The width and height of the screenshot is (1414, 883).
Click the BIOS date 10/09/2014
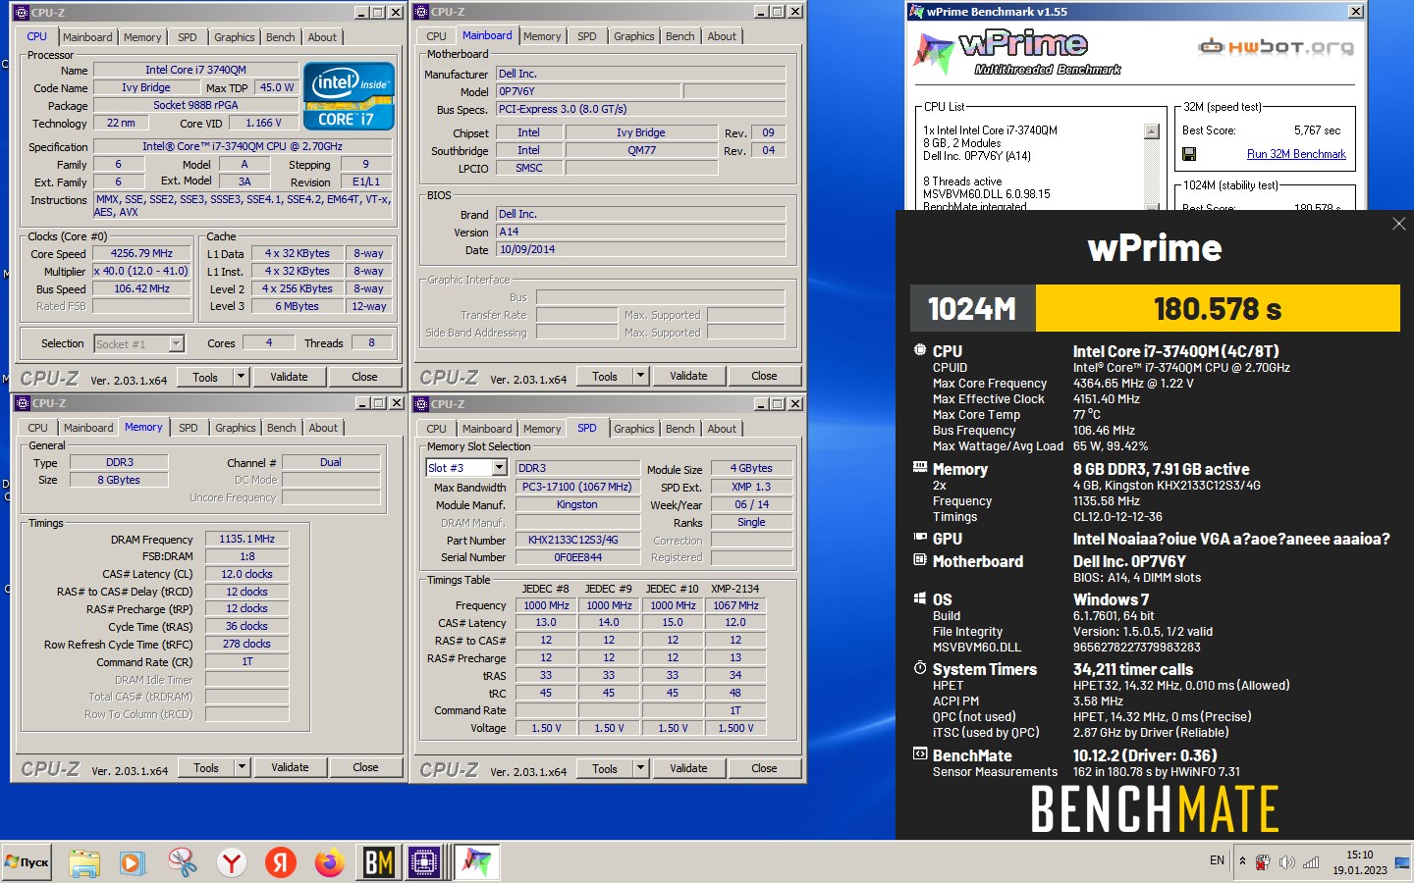coord(640,250)
